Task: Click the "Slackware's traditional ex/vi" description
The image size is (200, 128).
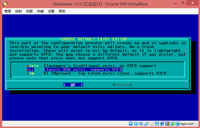Action: point(80,66)
